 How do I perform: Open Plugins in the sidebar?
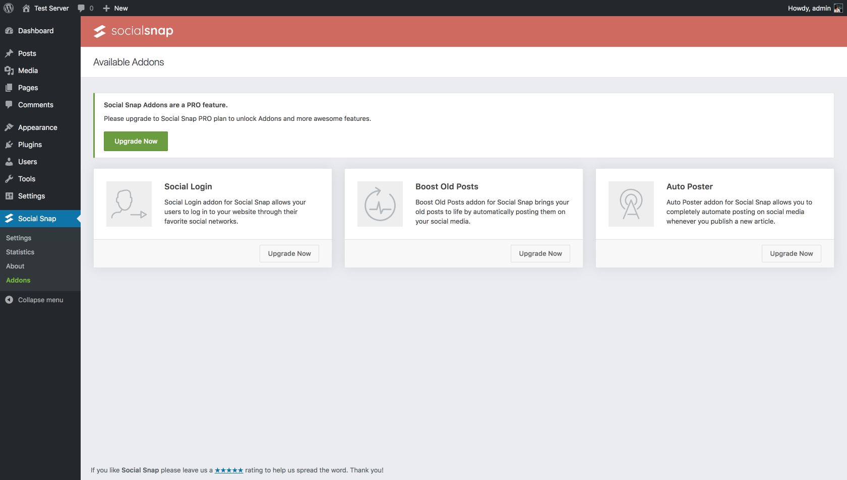(x=40, y=145)
